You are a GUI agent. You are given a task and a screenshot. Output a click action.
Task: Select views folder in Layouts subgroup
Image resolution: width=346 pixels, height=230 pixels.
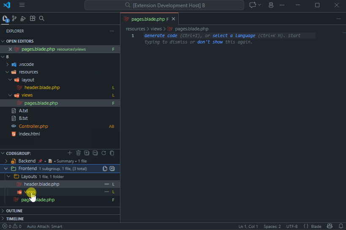click(x=30, y=192)
